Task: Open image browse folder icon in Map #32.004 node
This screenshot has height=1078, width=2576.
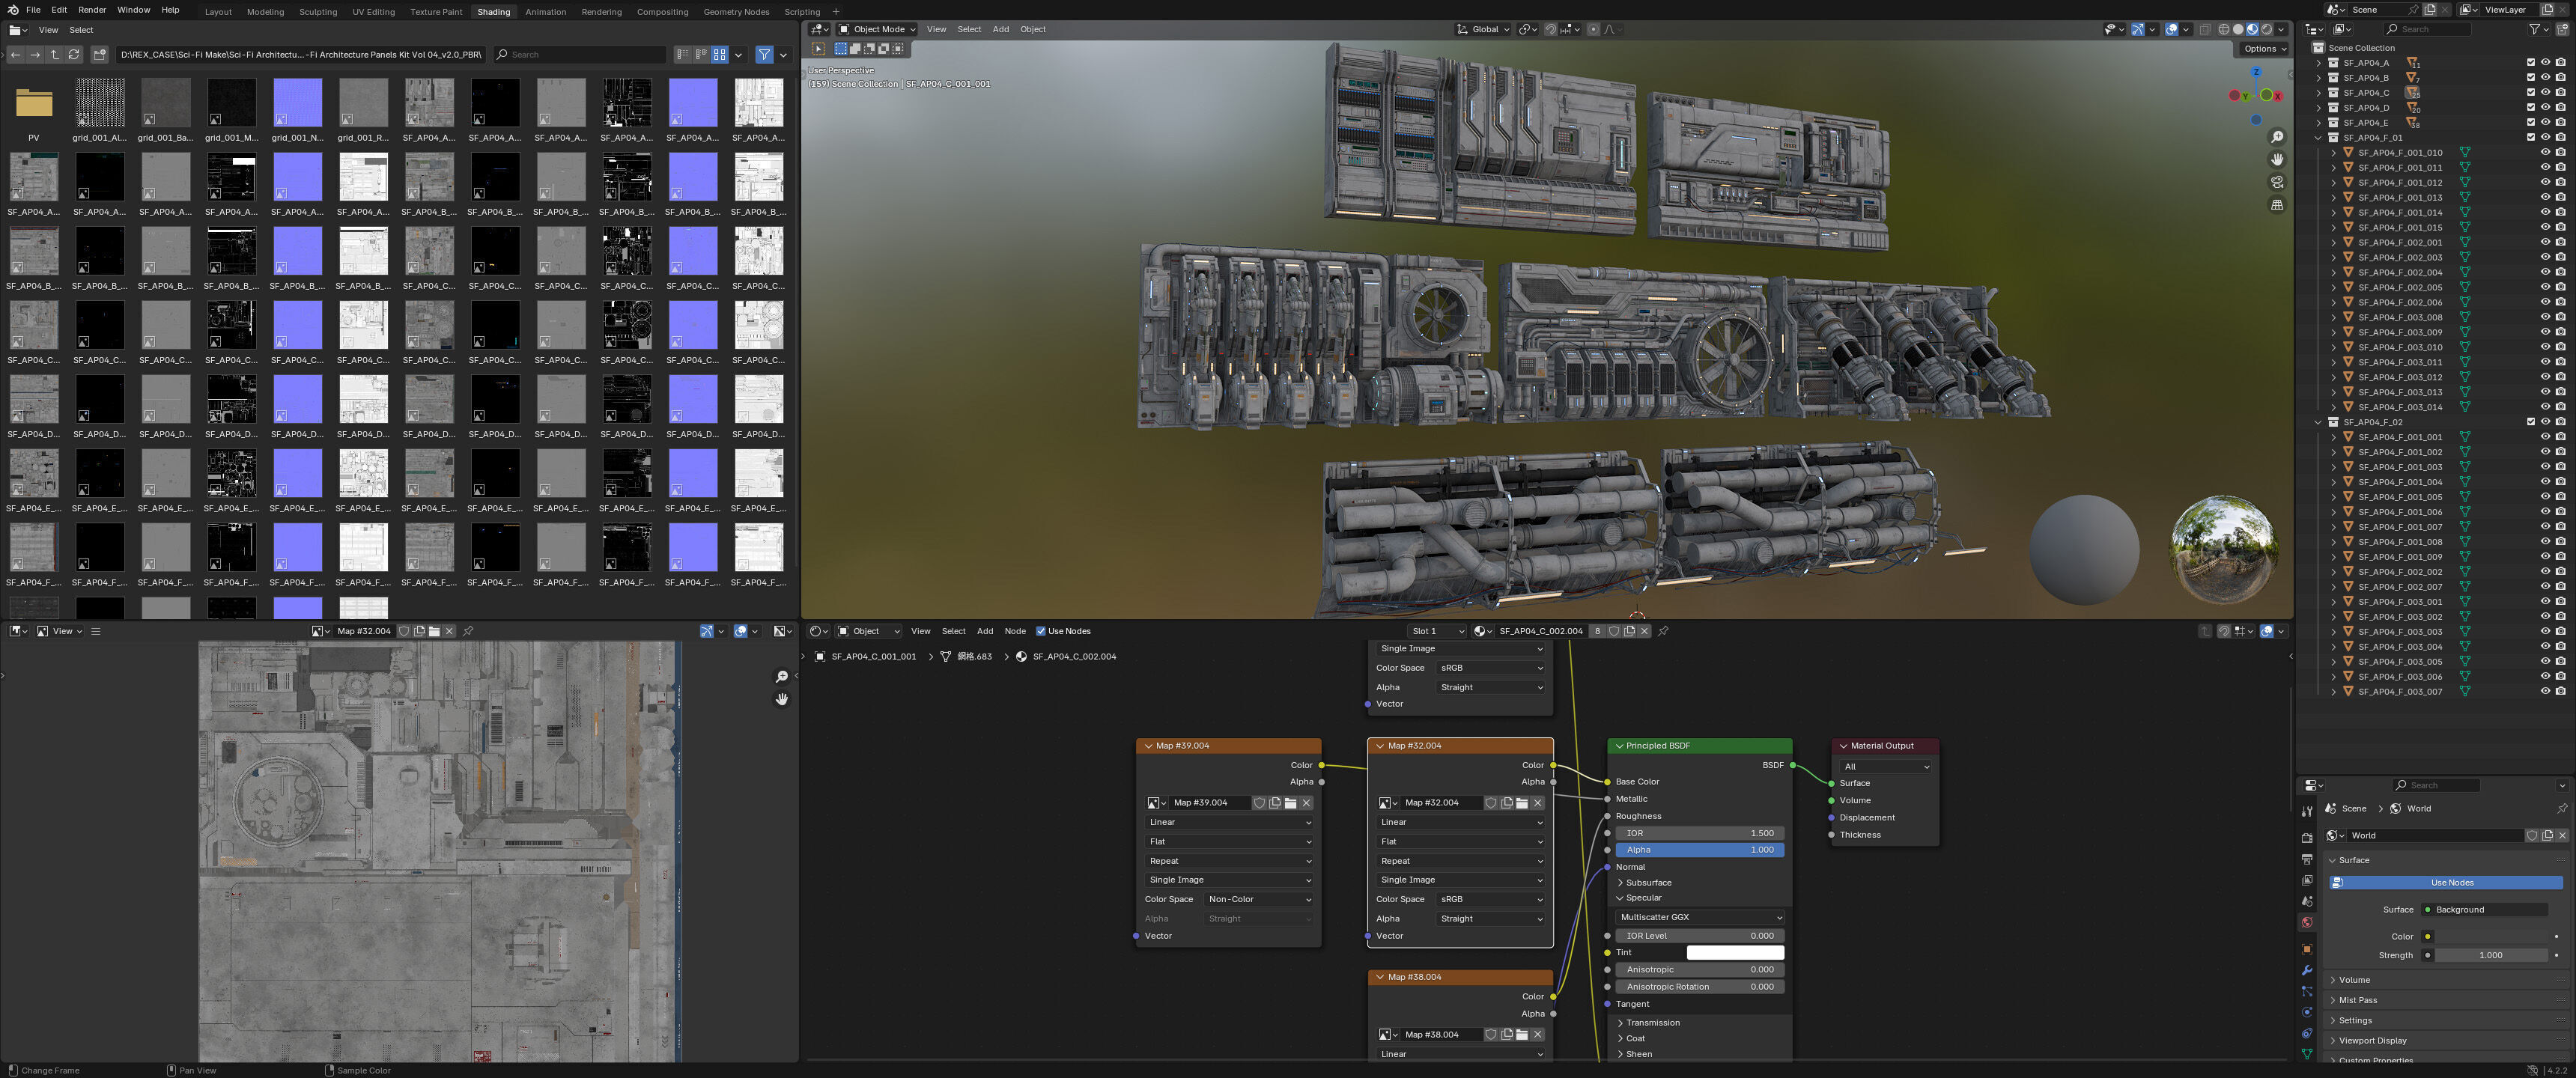Action: pyautogui.click(x=1522, y=803)
